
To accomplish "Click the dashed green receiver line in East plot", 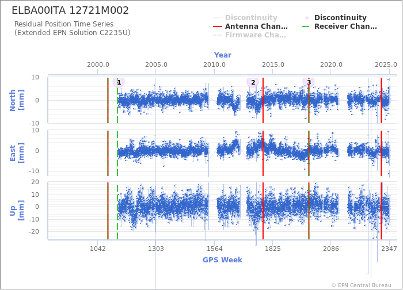I will (117, 153).
